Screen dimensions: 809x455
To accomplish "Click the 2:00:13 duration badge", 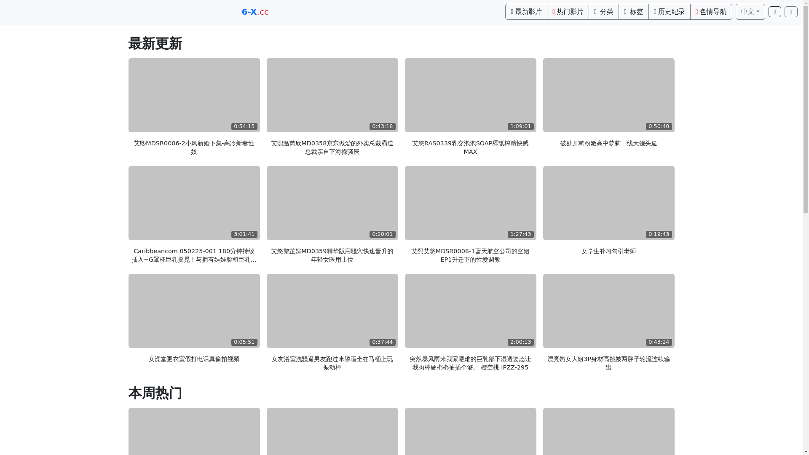I will (520, 342).
